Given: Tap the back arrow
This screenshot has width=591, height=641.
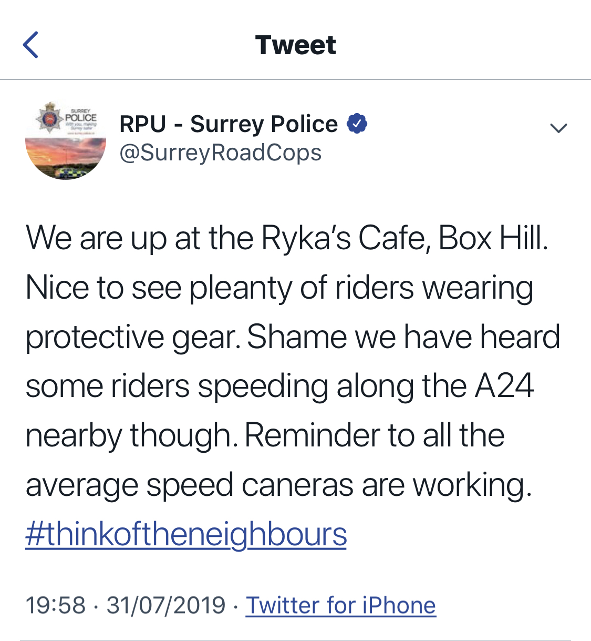Looking at the screenshot, I should point(31,45).
